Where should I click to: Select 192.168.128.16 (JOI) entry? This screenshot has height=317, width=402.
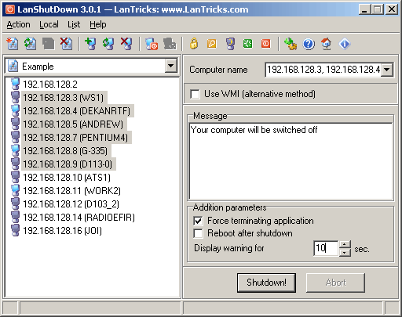(x=62, y=231)
